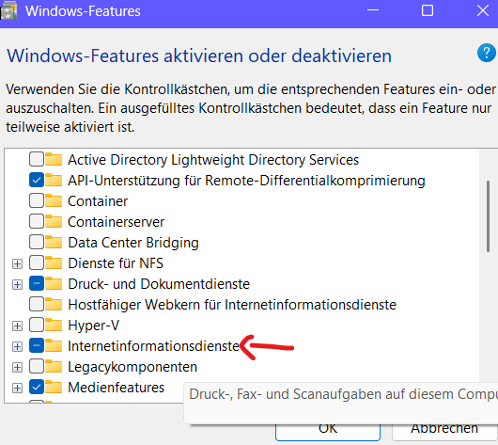Screen dimensions: 498x445
Task: Check the Dienste für NFS checkbox
Action: (x=37, y=263)
